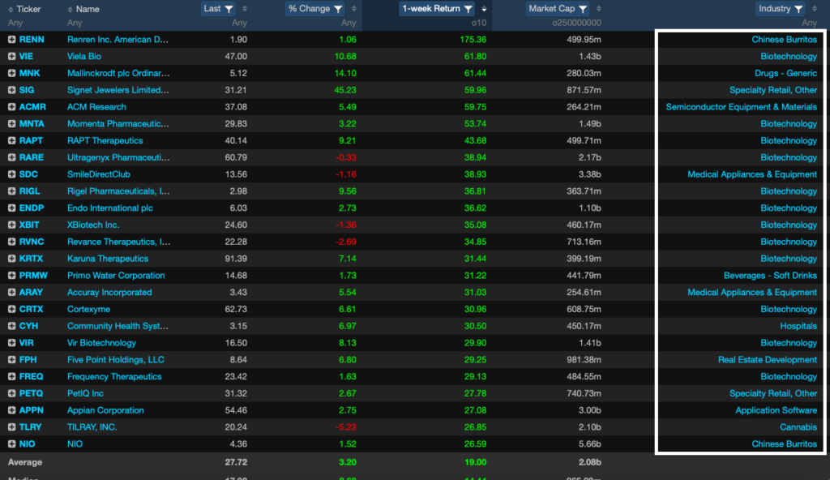Expand the VIE row details
Image resolution: width=830 pixels, height=480 pixels.
[11, 56]
